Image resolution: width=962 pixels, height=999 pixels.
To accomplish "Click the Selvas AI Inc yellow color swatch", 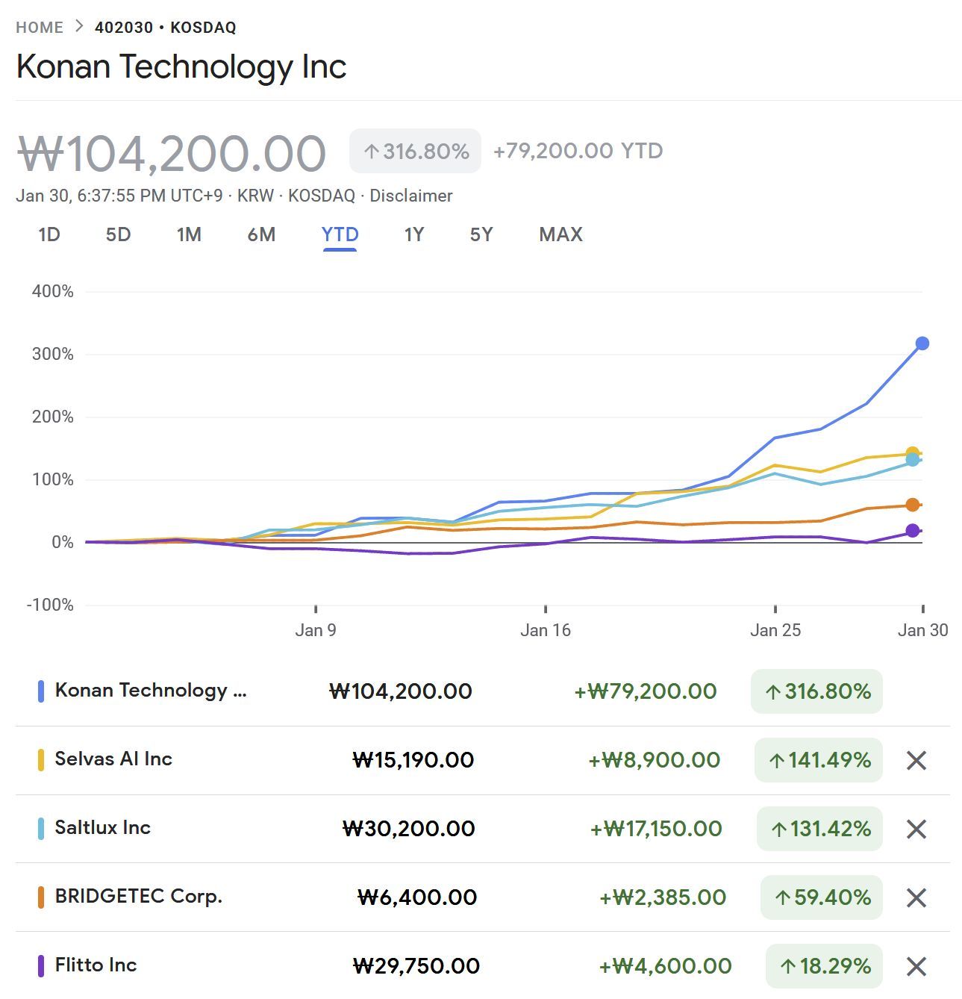I will (x=41, y=760).
